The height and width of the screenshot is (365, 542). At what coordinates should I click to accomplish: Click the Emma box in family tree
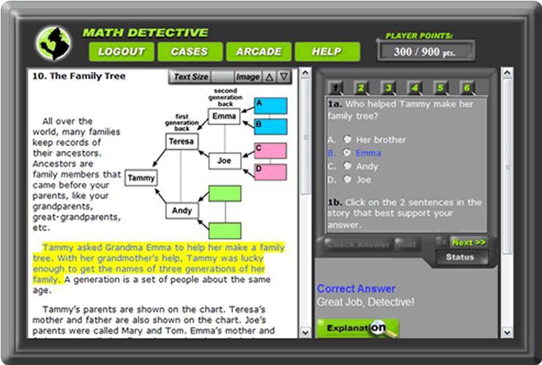coord(224,117)
